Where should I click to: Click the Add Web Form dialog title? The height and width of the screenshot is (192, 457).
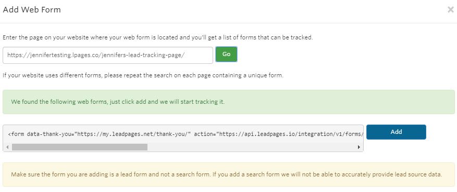pyautogui.click(x=32, y=10)
